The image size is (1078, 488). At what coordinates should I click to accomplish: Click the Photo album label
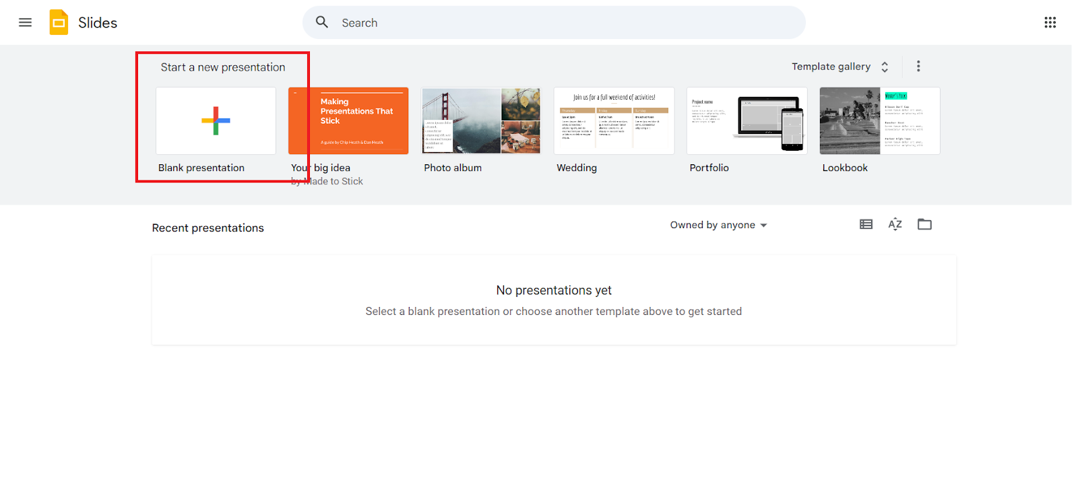coord(453,168)
